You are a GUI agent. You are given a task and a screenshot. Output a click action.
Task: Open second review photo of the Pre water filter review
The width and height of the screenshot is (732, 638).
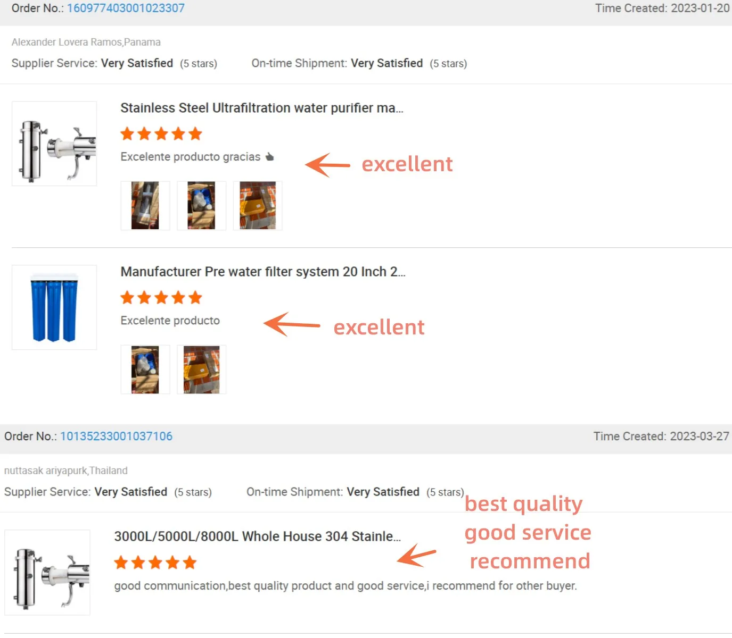tap(201, 370)
